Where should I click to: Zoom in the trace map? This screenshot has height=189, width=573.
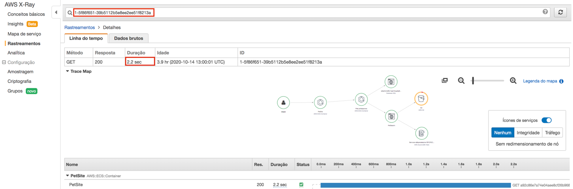coord(513,81)
